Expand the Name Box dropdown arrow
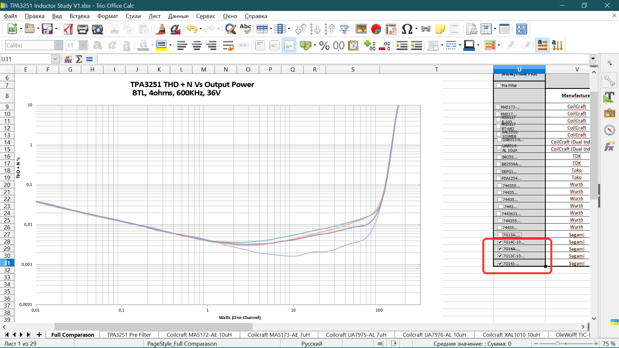The image size is (619, 348). coord(55,59)
